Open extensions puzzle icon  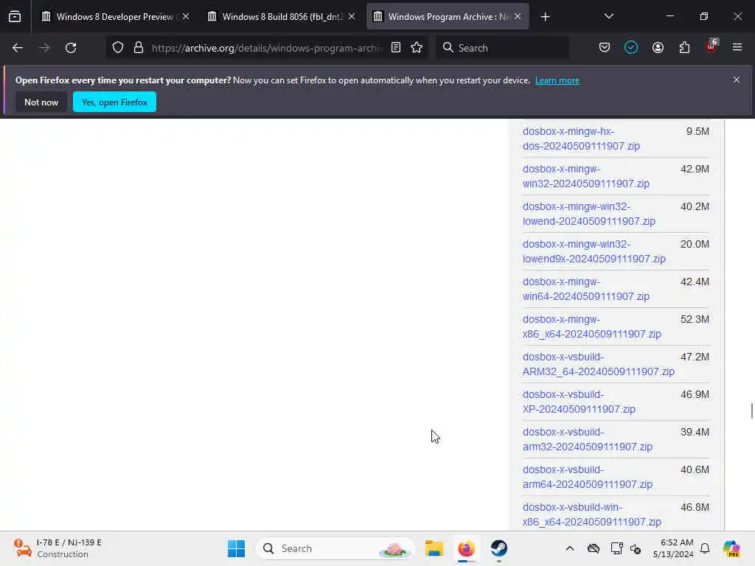tap(684, 48)
